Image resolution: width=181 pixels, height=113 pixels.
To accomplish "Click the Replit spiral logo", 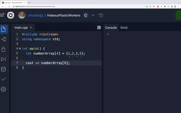I will (x=11, y=15).
